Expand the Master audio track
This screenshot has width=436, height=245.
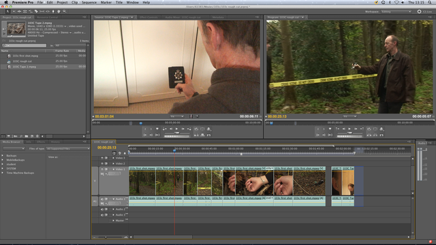point(113,220)
